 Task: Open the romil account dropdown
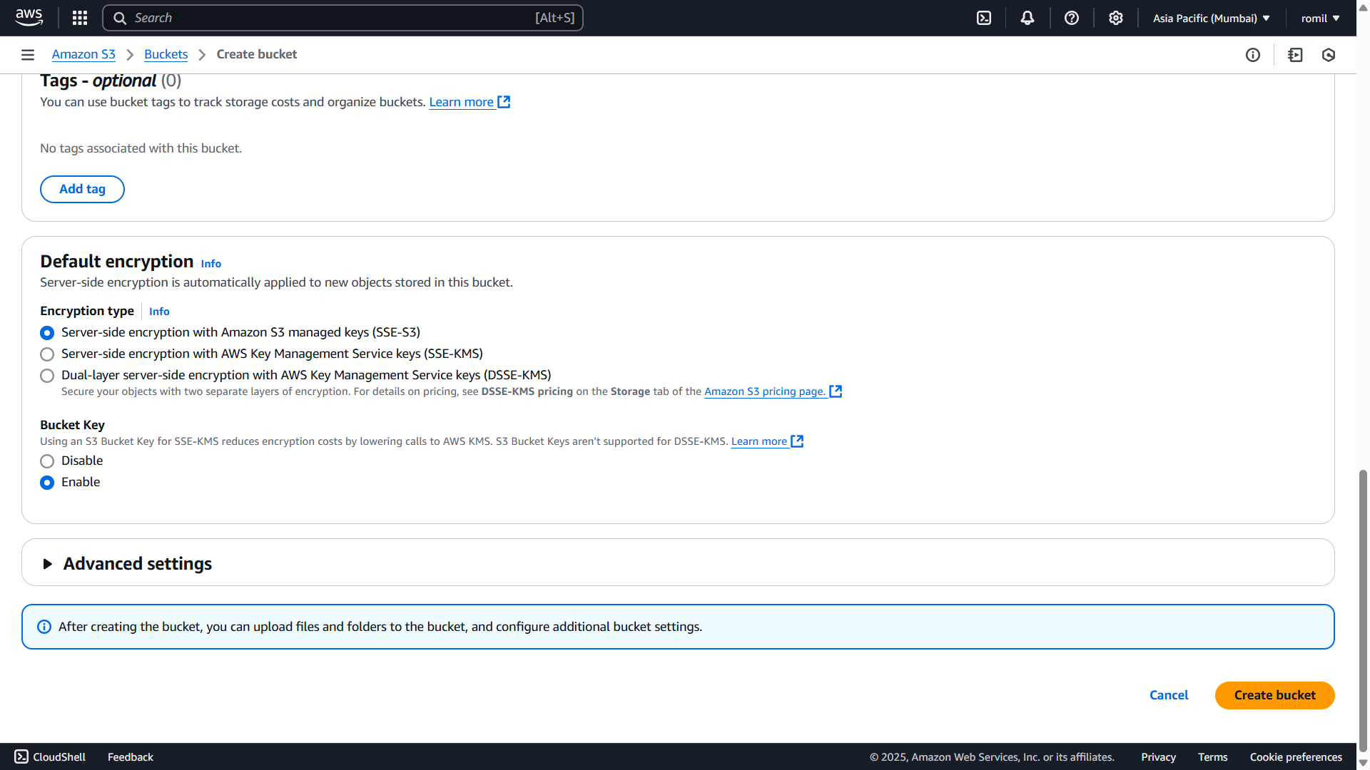coord(1320,18)
